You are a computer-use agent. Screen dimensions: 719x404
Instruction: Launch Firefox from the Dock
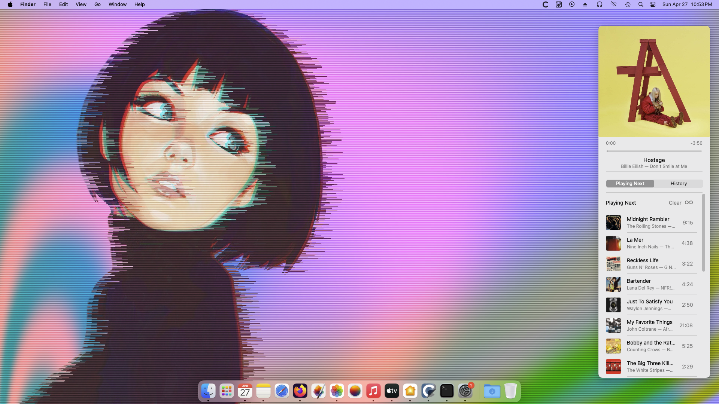coord(300,391)
